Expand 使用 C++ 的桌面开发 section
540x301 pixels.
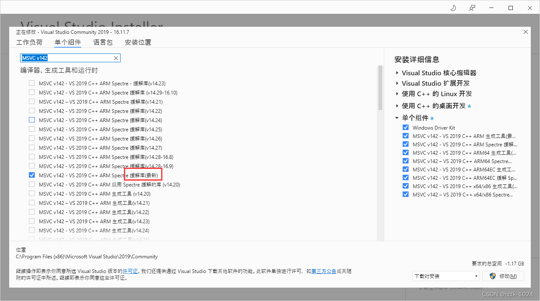tap(397, 106)
